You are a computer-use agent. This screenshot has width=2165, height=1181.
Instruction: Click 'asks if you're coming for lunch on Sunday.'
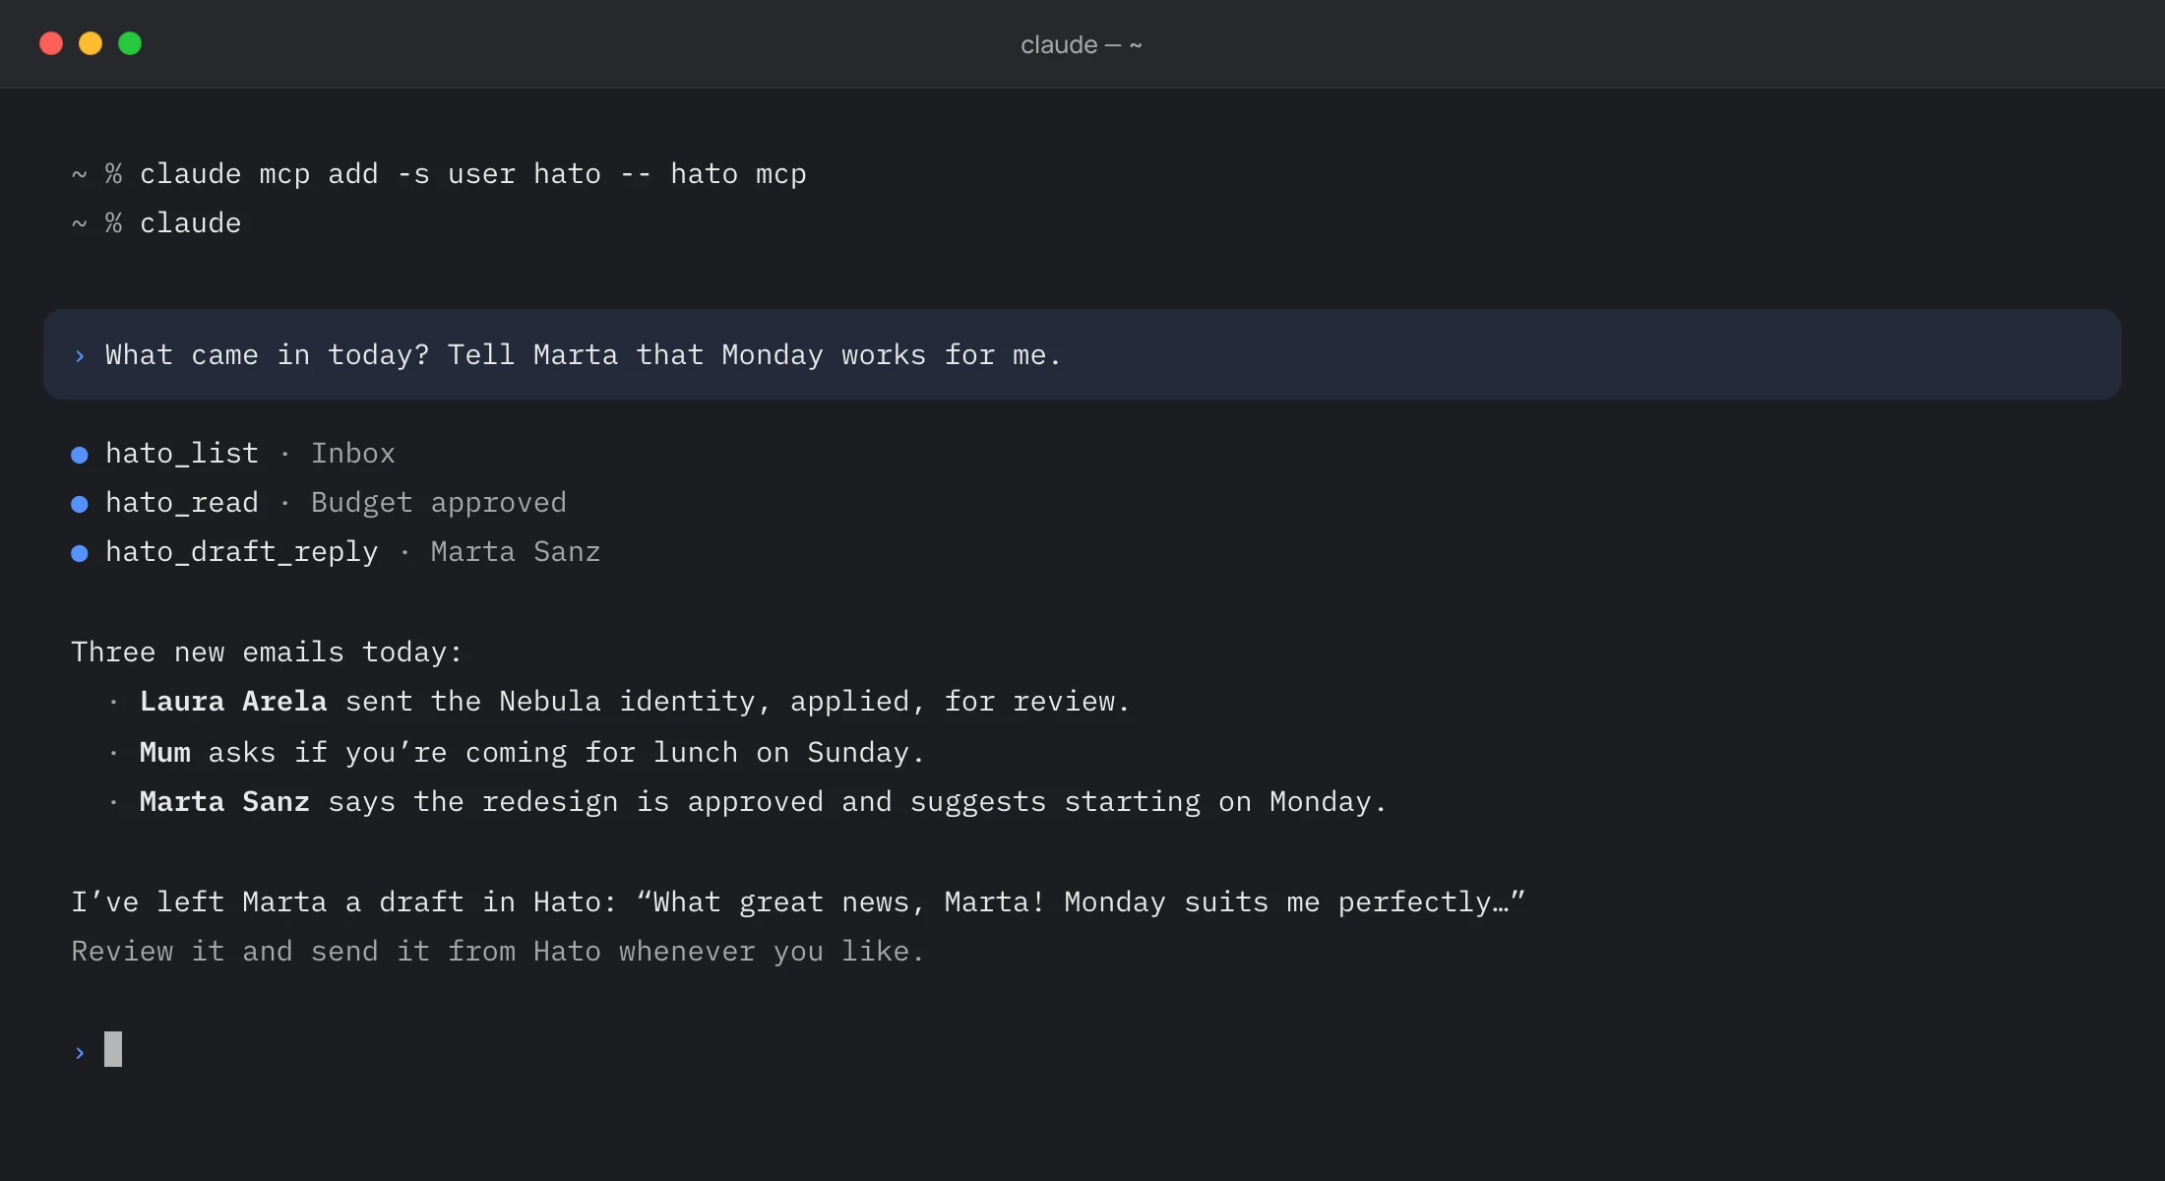566,753
